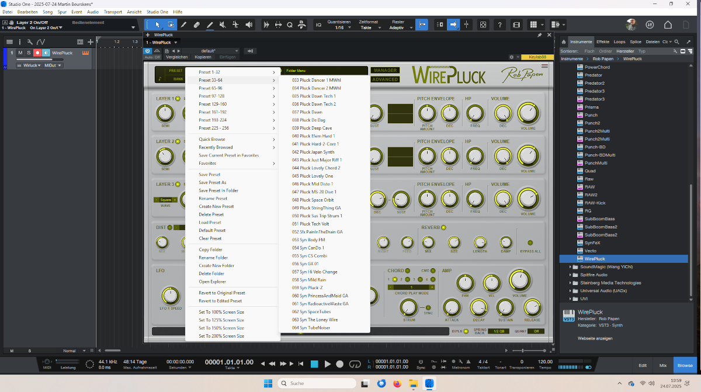Viewport: 701px width, 392px height.
Task: Click the browser search magnifier icon
Action: point(677,42)
